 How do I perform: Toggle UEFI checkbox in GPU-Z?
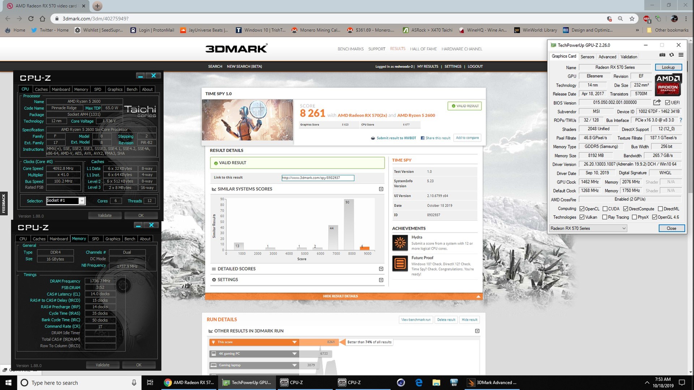(668, 103)
